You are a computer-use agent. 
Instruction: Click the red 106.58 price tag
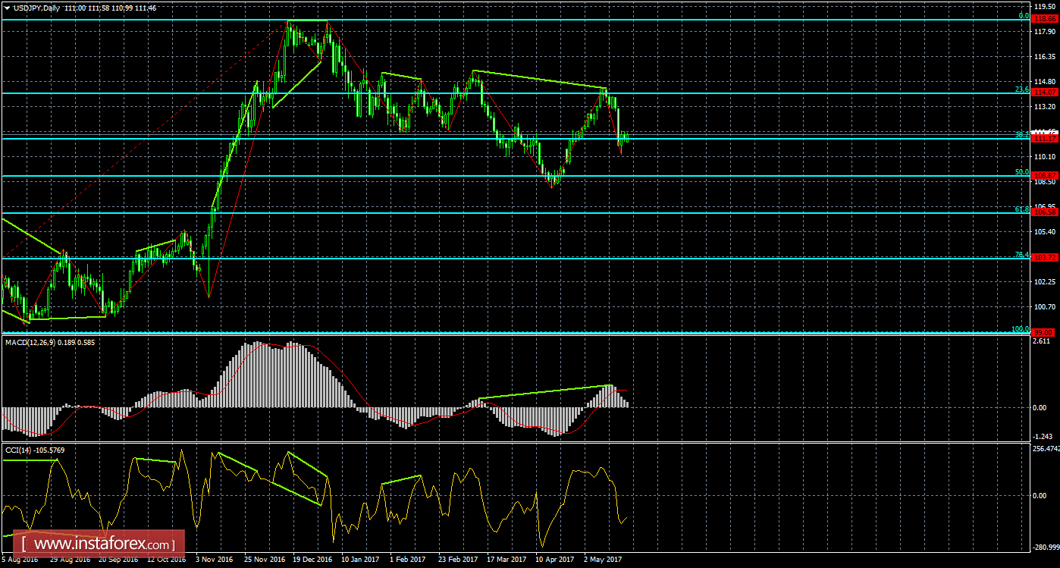(x=1045, y=212)
